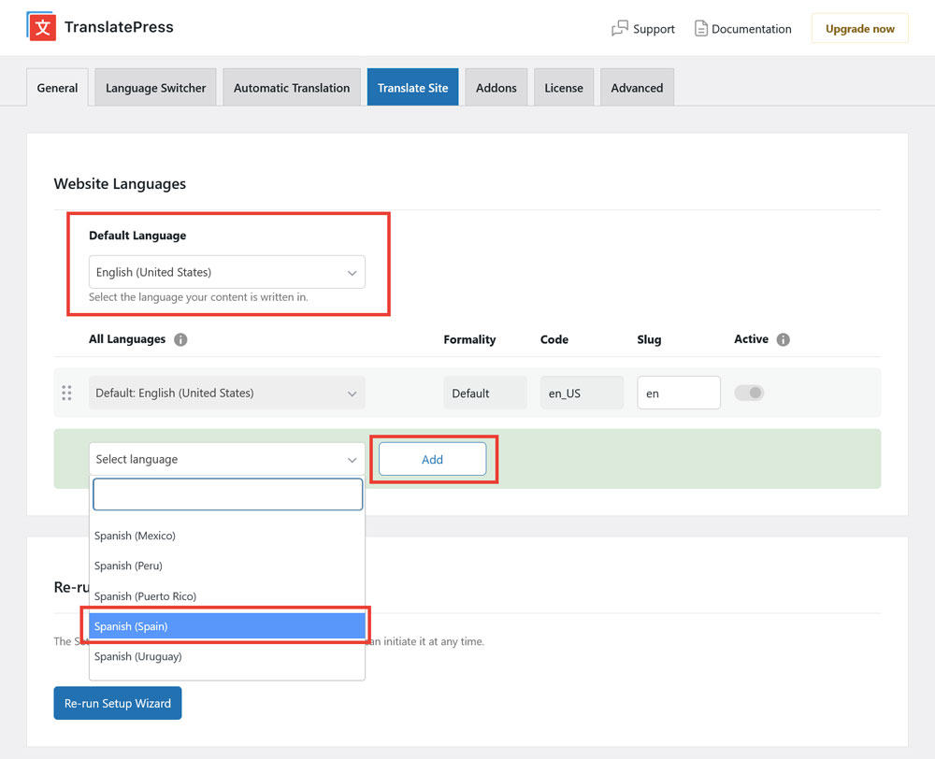Click the Documentation page icon
This screenshot has width=935, height=759.
[700, 28]
